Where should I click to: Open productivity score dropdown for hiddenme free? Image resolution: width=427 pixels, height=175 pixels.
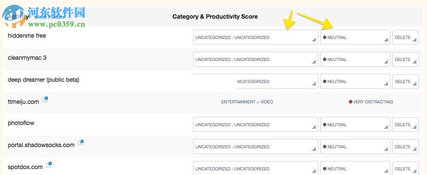355,37
